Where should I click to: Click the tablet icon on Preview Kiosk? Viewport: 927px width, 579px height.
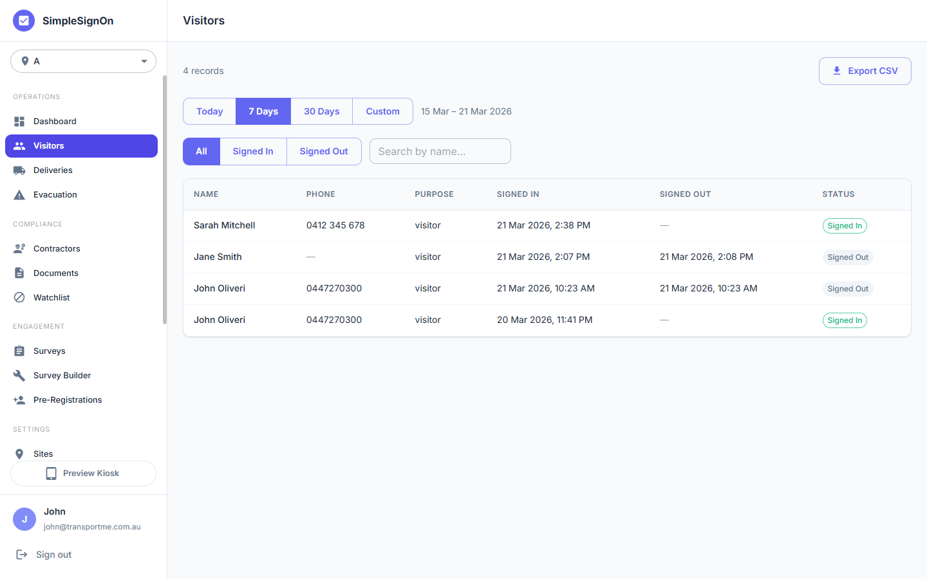51,473
